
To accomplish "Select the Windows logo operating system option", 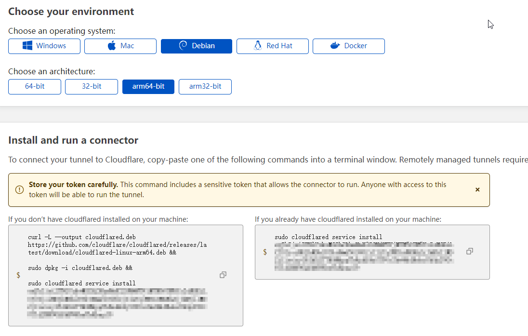I will (27, 46).
